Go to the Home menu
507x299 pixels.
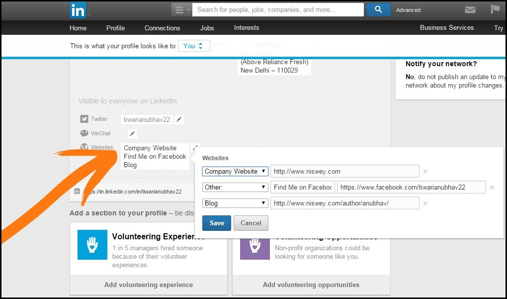click(78, 28)
